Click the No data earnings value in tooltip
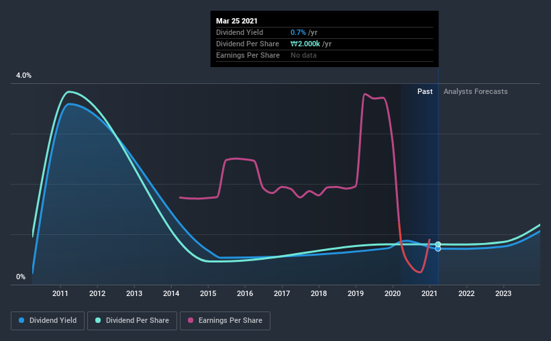Image resolution: width=551 pixels, height=341 pixels. pyautogui.click(x=303, y=55)
